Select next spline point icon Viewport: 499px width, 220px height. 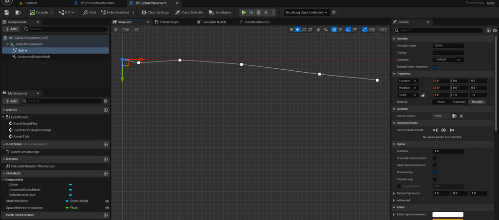tap(452, 130)
